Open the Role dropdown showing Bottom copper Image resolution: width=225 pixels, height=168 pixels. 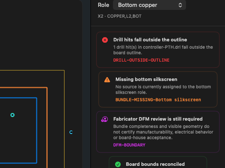149,5
